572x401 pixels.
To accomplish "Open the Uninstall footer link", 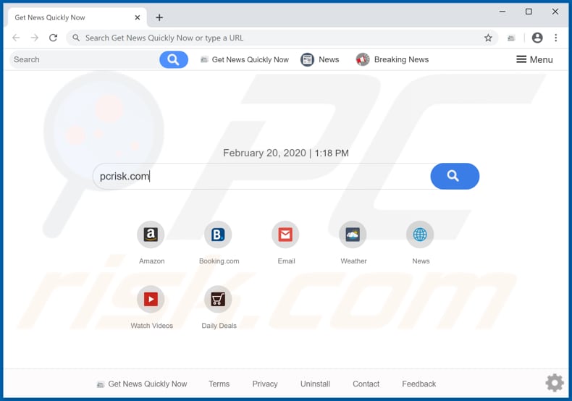I will [315, 384].
